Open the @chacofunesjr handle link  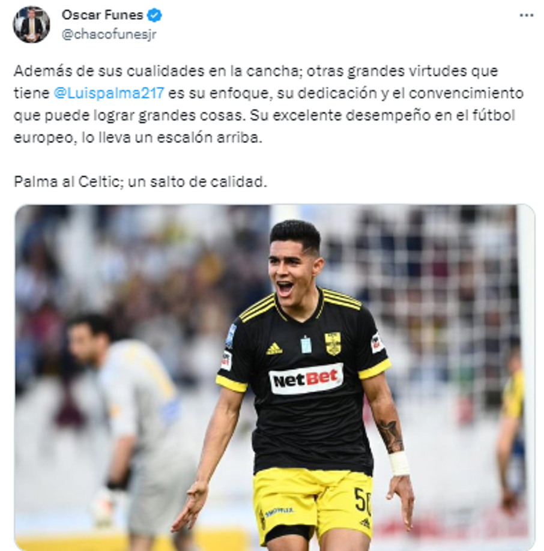[x=109, y=34]
